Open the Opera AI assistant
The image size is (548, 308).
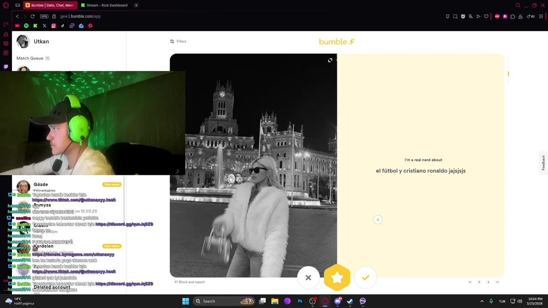click(531, 16)
